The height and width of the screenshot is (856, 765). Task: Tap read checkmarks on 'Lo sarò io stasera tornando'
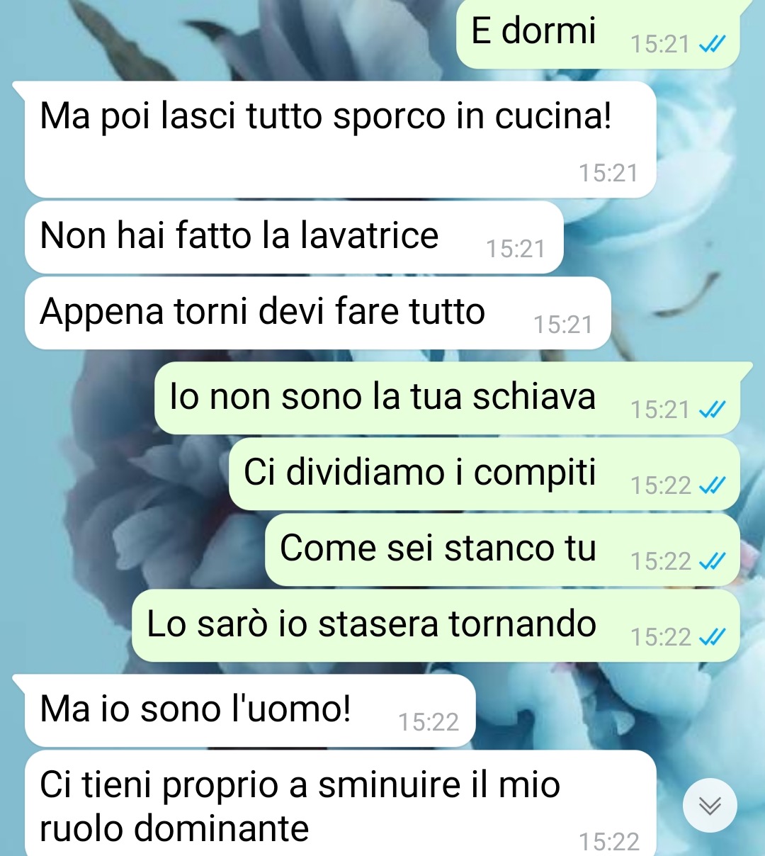click(712, 637)
